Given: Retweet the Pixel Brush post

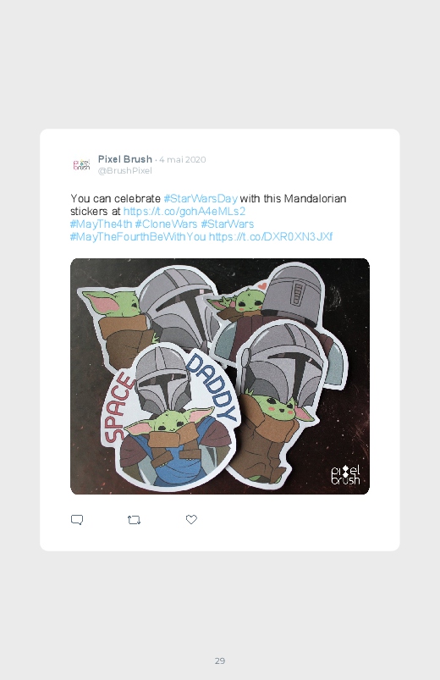Looking at the screenshot, I should coord(134,520).
